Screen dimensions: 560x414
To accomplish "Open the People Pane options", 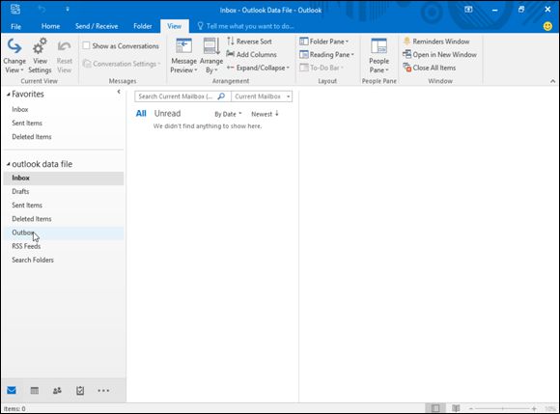I will pos(378,56).
